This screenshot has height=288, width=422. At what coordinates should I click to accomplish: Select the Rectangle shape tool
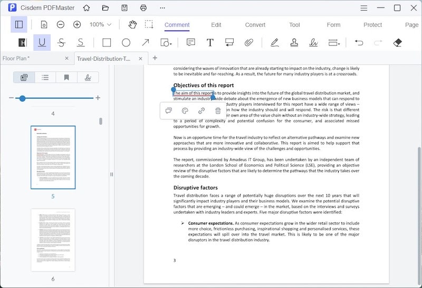click(107, 43)
